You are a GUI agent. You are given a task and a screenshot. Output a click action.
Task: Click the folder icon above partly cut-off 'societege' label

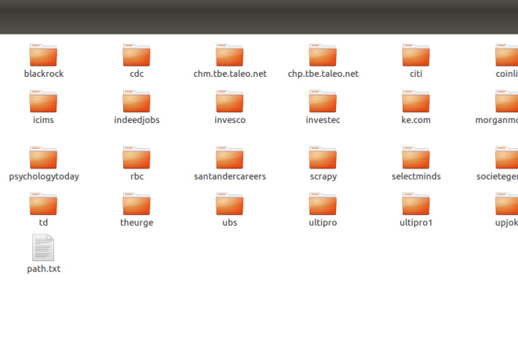[506, 158]
